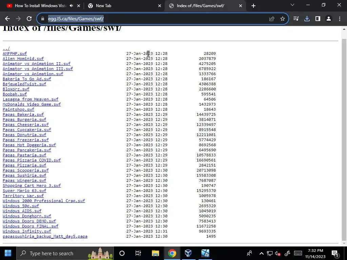347x260 pixels.
Task: Open Super Mario 63.swf link
Action: 24,191
